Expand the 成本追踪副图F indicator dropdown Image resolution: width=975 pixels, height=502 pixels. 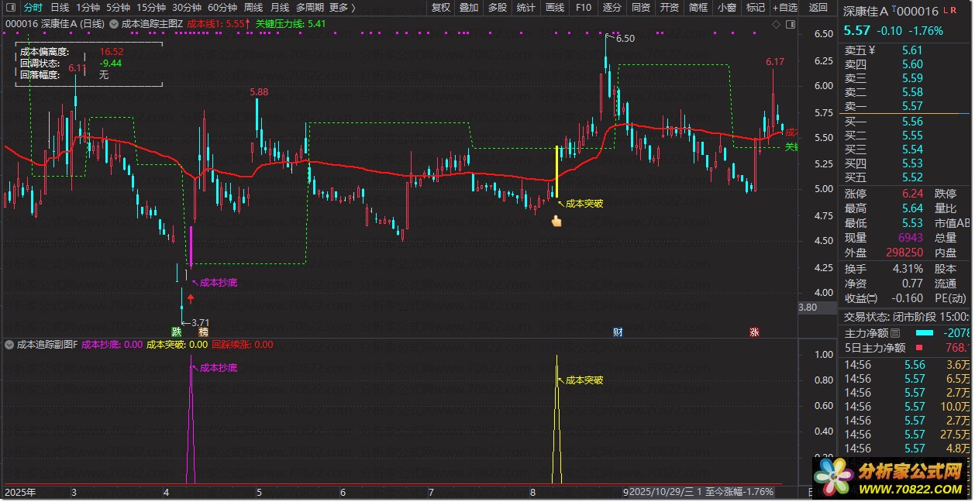pyautogui.click(x=9, y=345)
